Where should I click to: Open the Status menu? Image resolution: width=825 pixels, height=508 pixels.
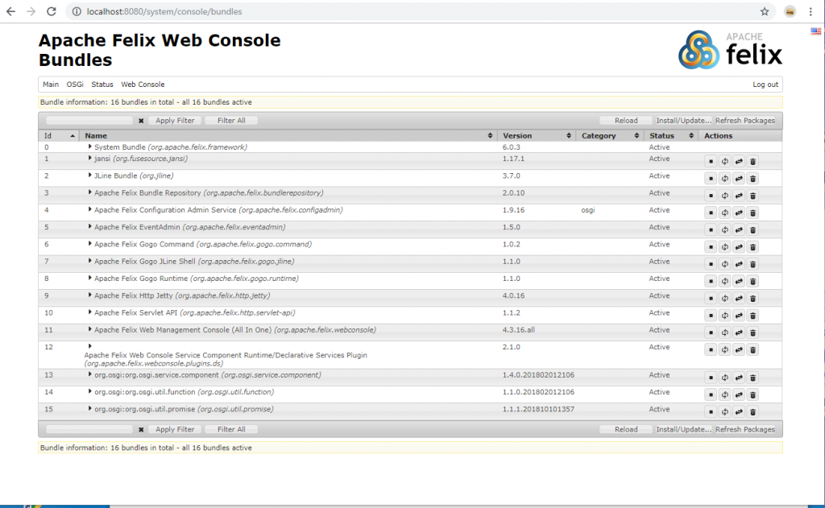102,85
